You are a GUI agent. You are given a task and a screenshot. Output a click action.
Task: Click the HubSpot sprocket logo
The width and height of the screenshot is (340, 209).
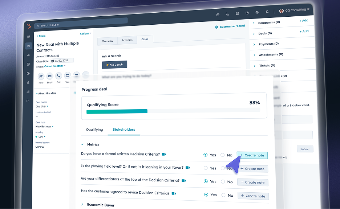point(29,26)
